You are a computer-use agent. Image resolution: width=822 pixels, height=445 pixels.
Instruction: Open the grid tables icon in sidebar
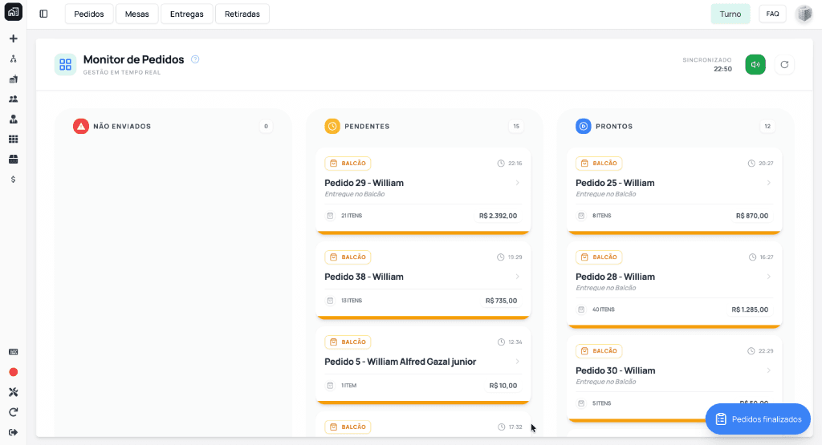click(14, 140)
